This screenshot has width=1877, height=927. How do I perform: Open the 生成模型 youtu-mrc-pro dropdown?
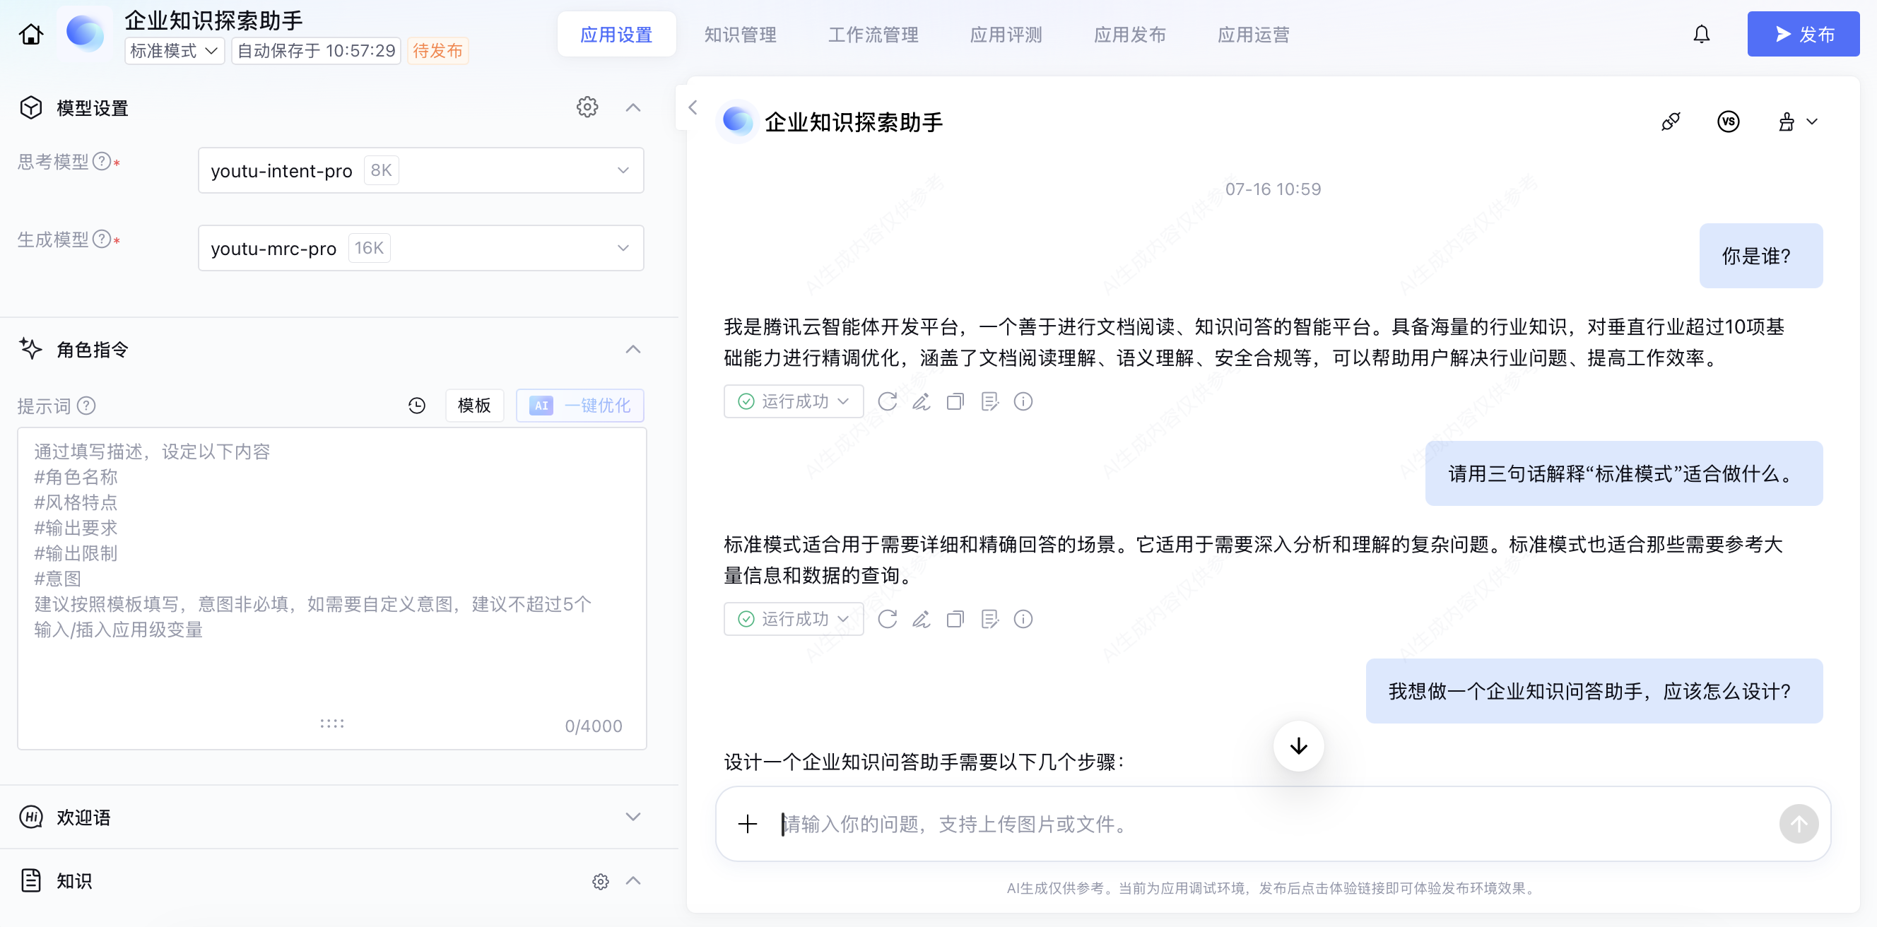pyautogui.click(x=421, y=249)
